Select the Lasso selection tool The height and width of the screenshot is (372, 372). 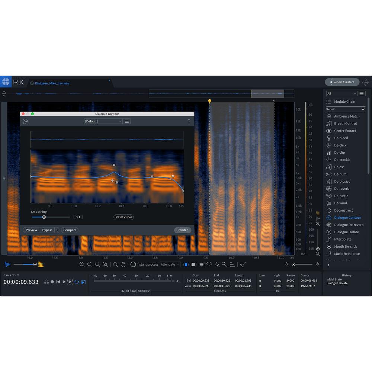tap(209, 264)
